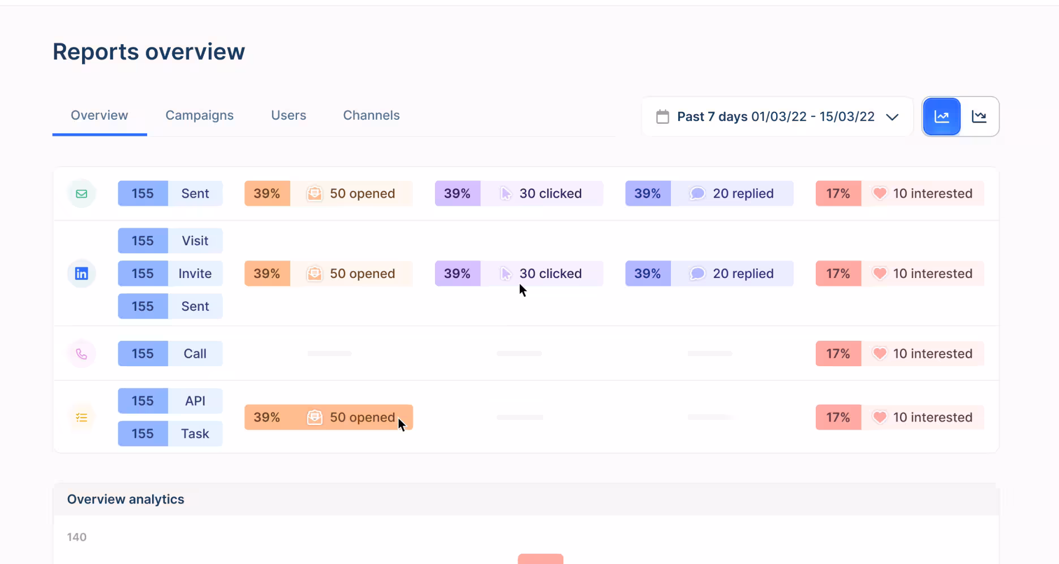Screen dimensions: 1059x564
Task: Go to the Channels tab
Action: click(371, 115)
